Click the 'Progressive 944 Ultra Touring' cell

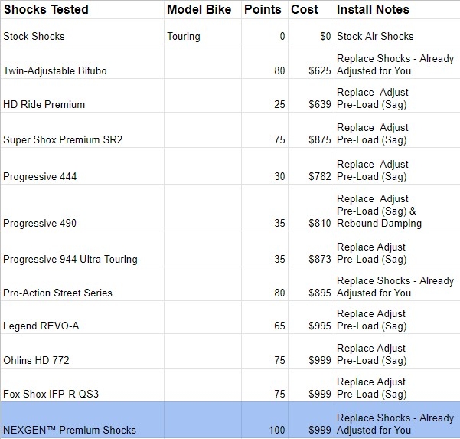[82, 249]
